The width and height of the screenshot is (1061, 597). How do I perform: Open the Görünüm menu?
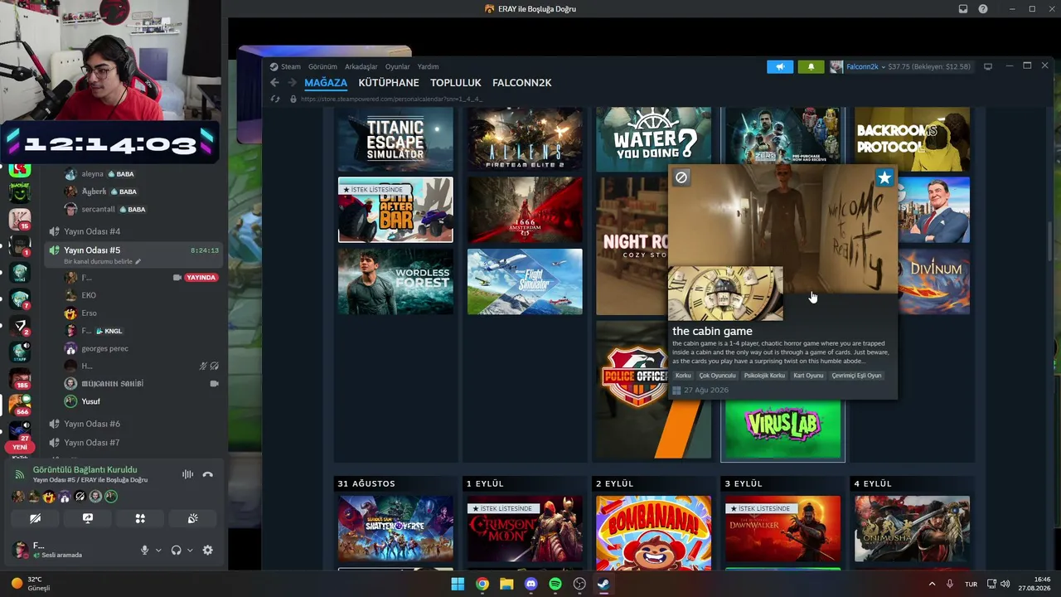322,66
